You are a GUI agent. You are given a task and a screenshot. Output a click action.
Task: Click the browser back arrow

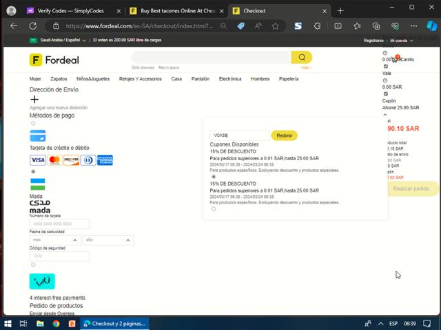[14, 26]
